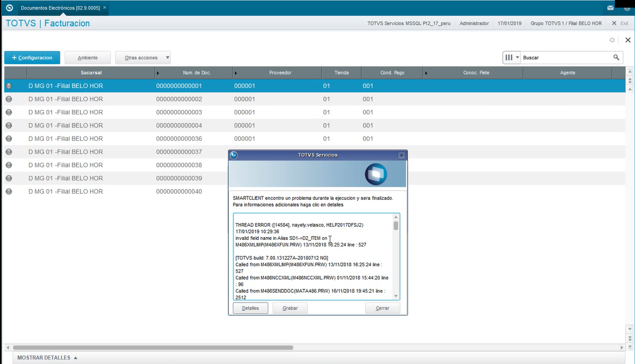The image size is (635, 364).
Task: Click Cerrar in the error dialog
Action: (x=383, y=308)
